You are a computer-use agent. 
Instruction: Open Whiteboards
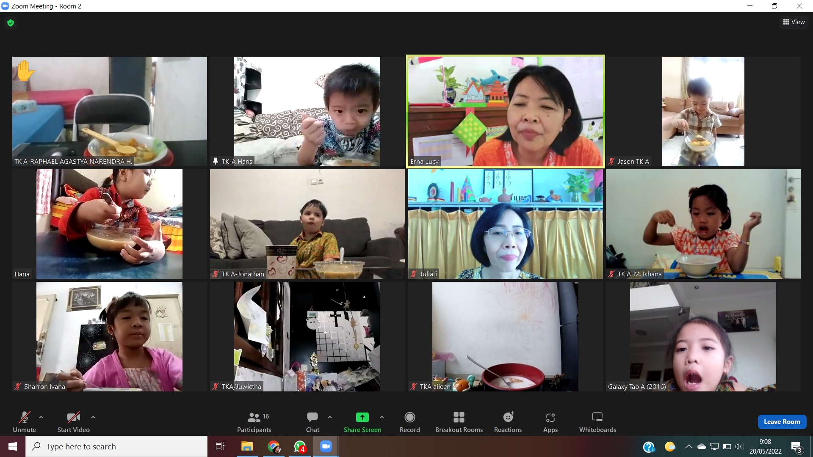(597, 422)
